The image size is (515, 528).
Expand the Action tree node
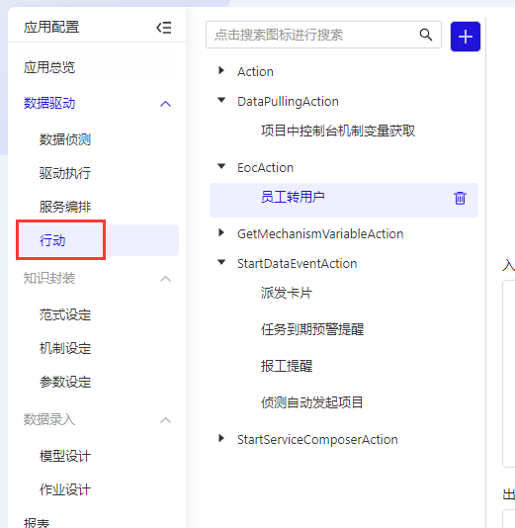tap(221, 70)
